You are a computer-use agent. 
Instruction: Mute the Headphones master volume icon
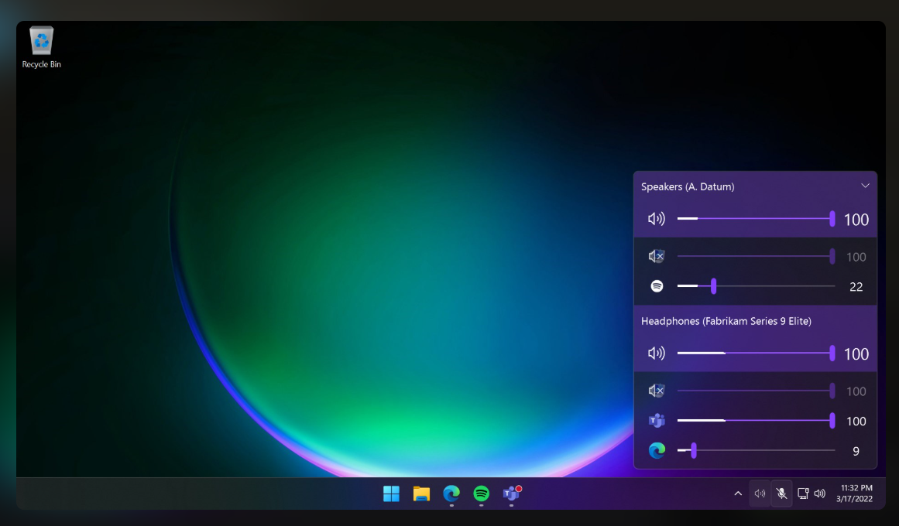657,353
